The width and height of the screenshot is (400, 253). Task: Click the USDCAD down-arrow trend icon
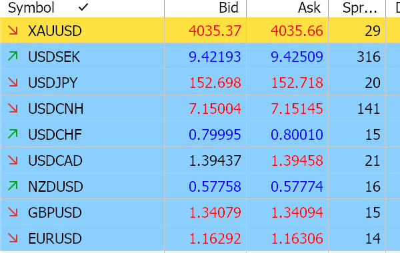pyautogui.click(x=13, y=160)
